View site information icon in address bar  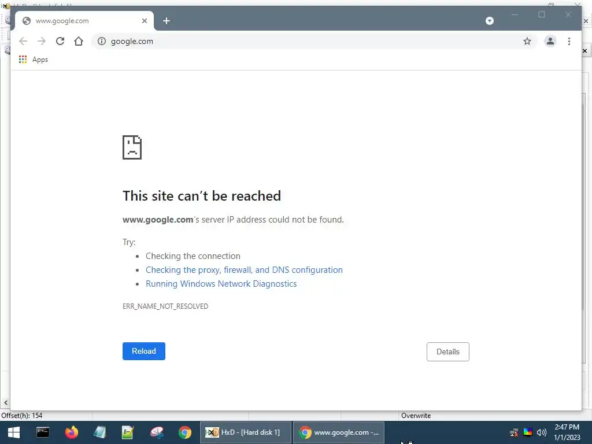102,41
